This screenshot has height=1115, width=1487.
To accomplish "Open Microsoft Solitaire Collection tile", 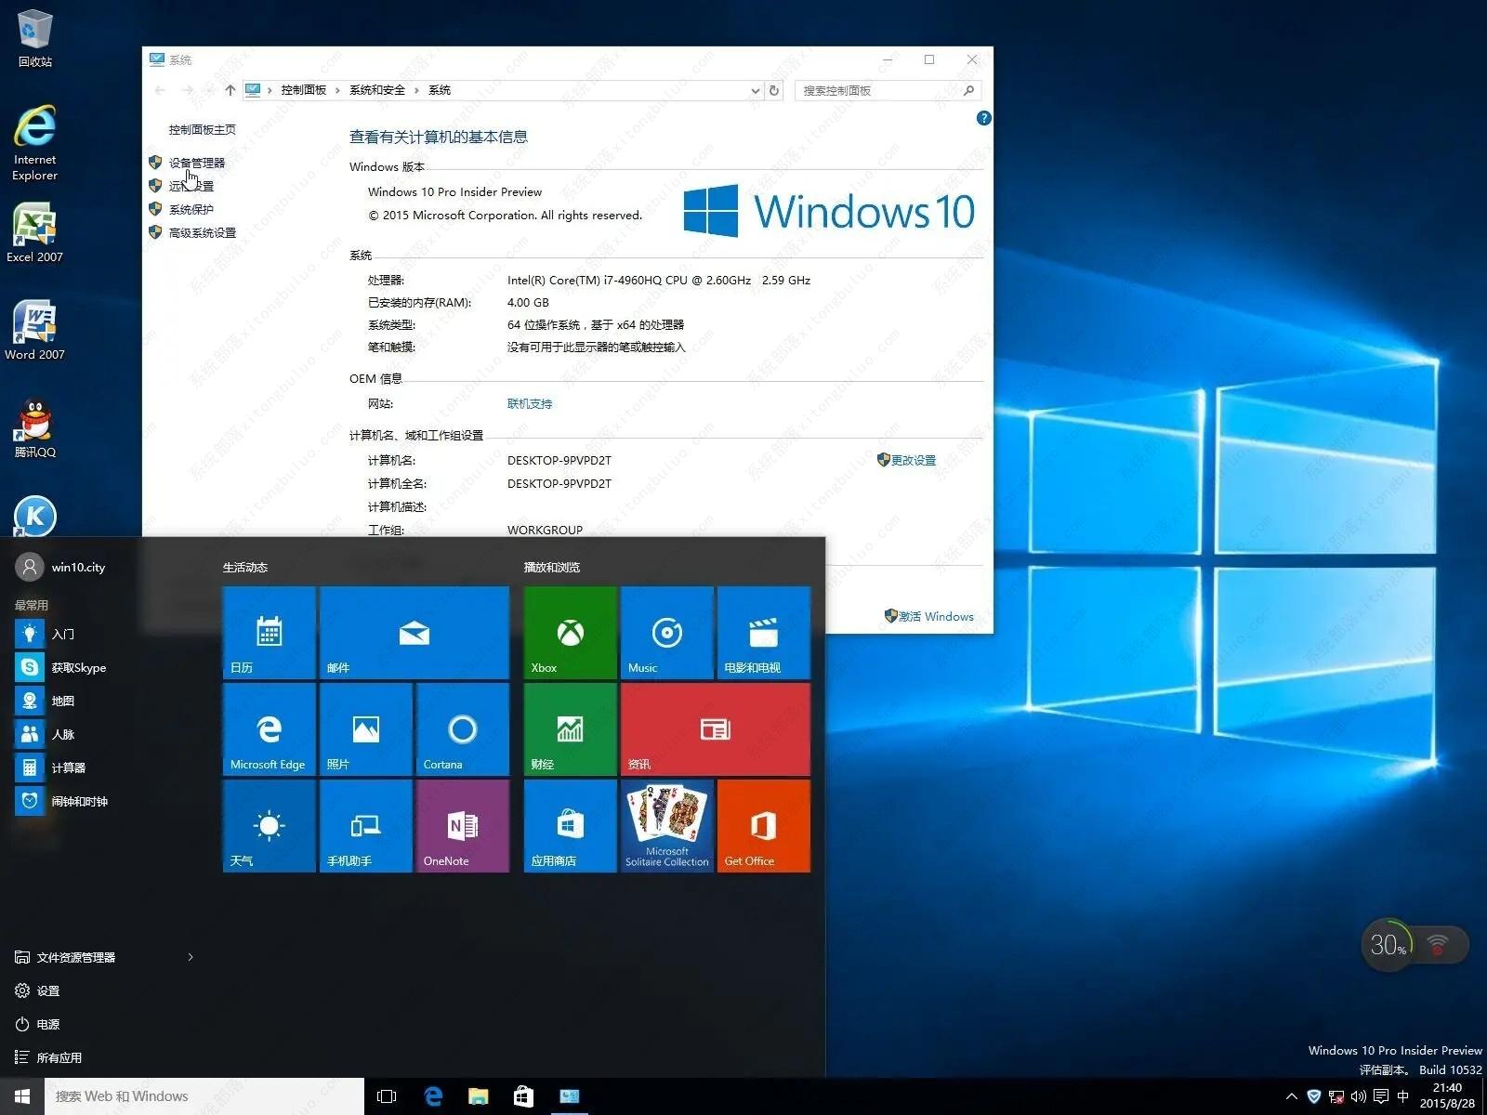I will tap(665, 825).
